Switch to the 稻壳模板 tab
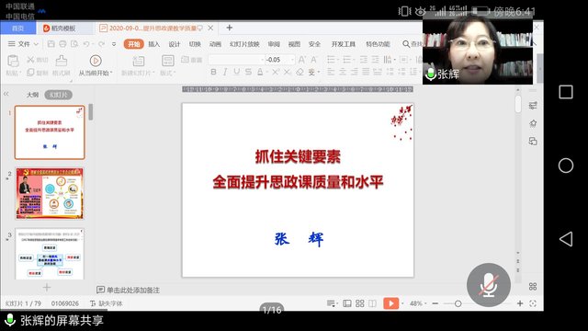Viewport: 588px width, 331px height. tap(63, 29)
